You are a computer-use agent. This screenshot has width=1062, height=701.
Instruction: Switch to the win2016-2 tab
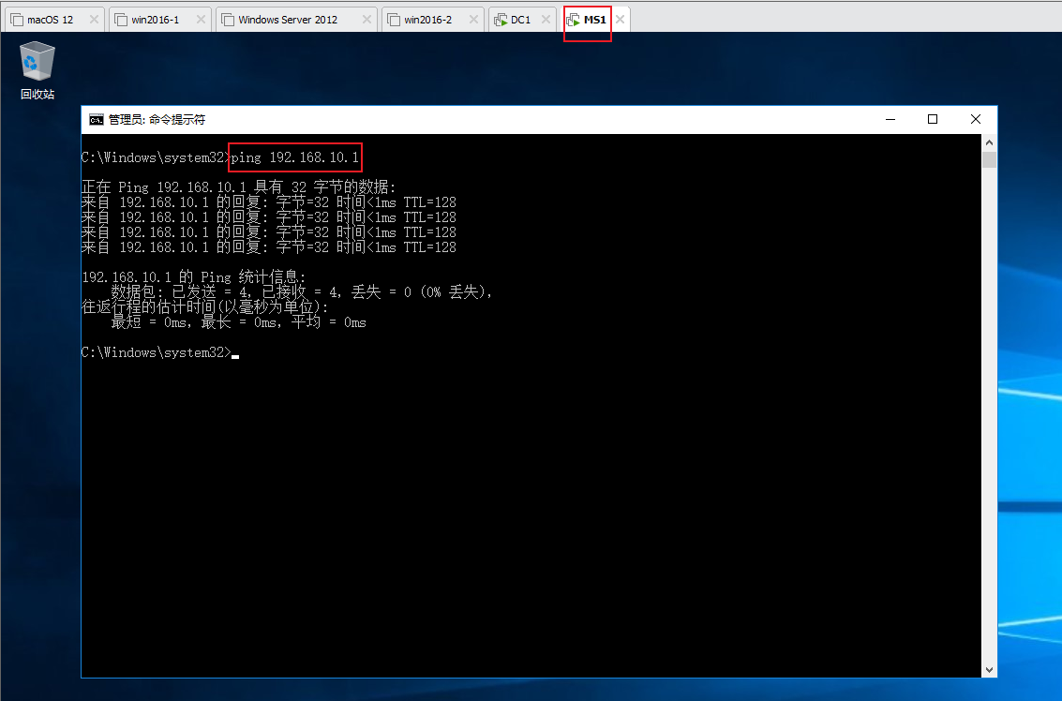432,20
